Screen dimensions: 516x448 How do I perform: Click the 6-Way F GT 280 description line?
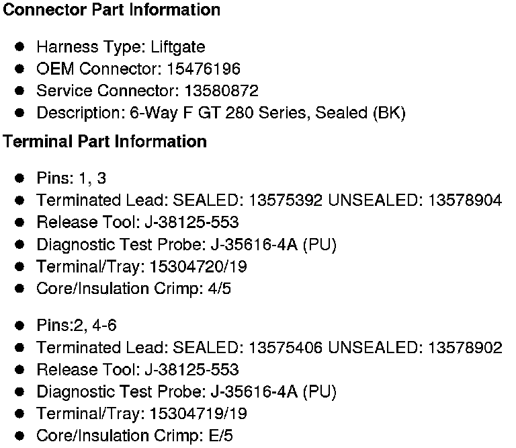pos(221,112)
